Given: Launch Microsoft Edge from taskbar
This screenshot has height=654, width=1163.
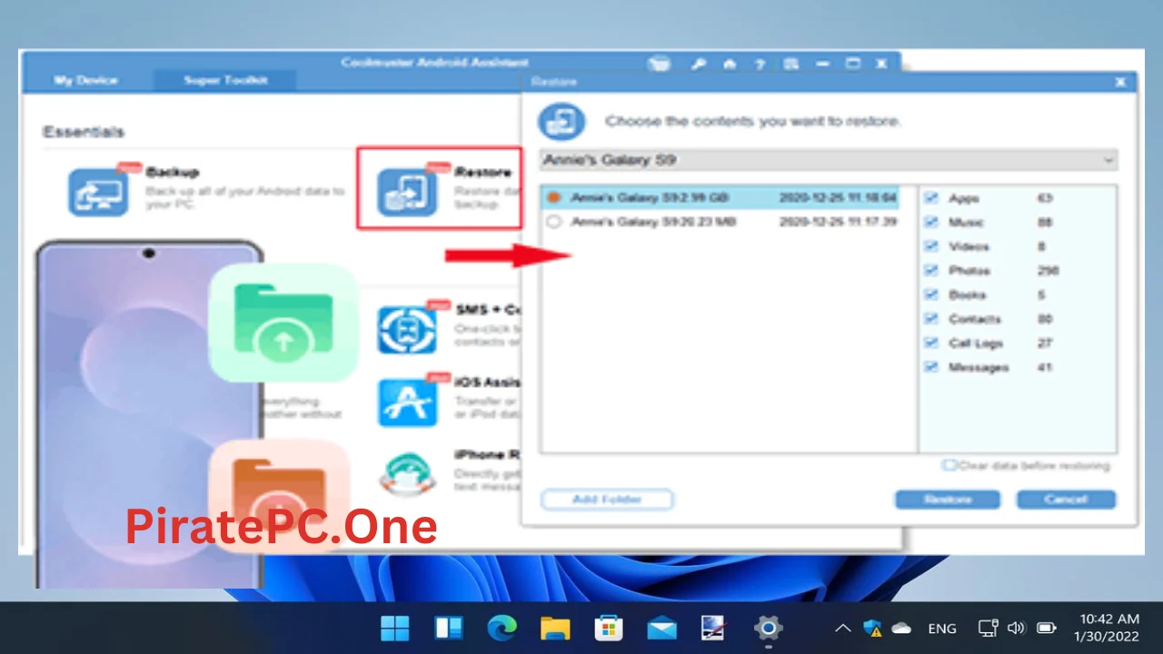Looking at the screenshot, I should (502, 628).
